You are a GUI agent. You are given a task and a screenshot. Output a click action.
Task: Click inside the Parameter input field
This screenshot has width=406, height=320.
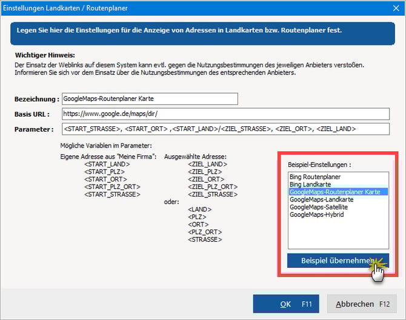(225, 129)
